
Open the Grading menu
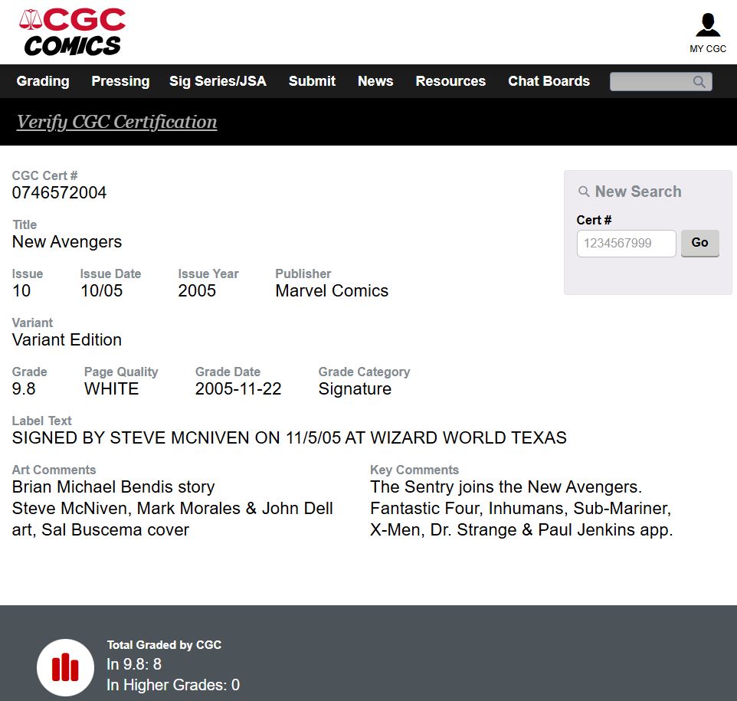[x=43, y=81]
